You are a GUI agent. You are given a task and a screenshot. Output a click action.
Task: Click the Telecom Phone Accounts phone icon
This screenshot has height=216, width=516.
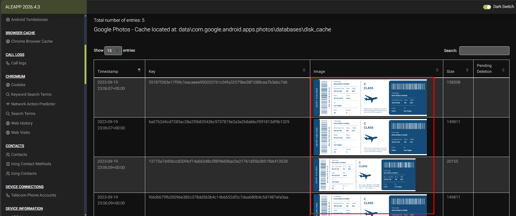pos(8,195)
